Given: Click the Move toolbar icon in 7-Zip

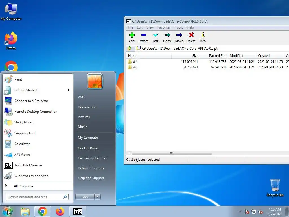Looking at the screenshot, I should coord(179,38).
